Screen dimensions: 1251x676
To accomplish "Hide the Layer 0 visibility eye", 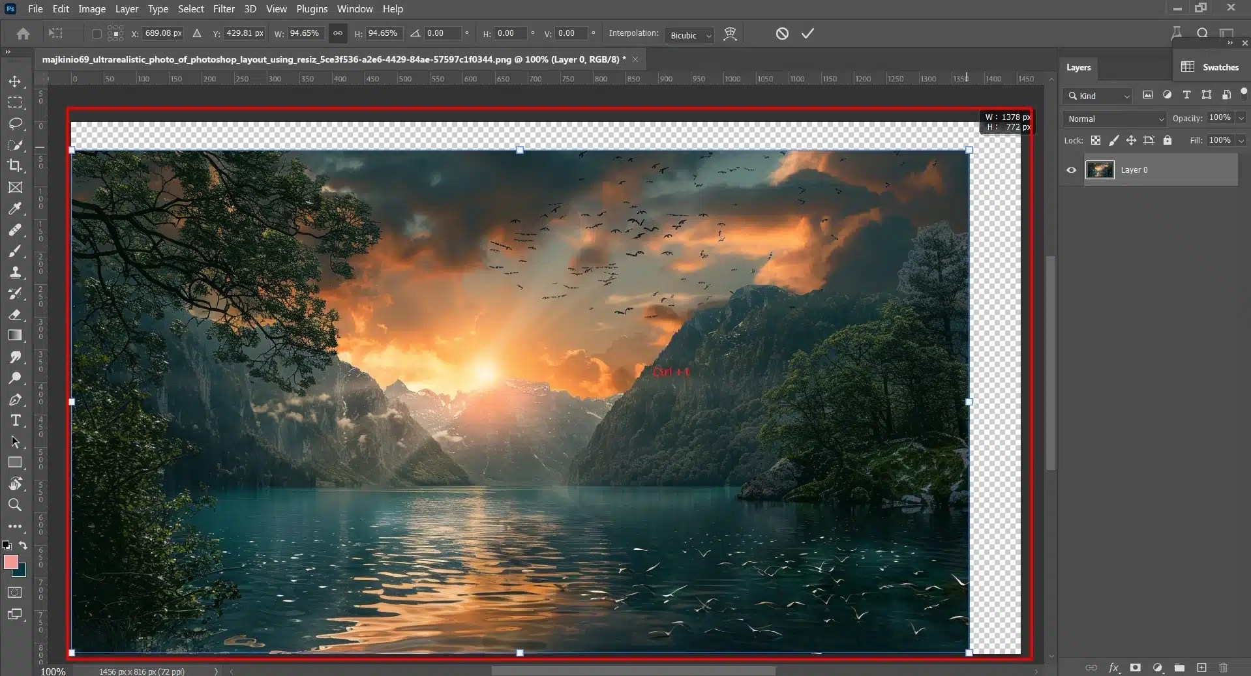I will point(1070,169).
